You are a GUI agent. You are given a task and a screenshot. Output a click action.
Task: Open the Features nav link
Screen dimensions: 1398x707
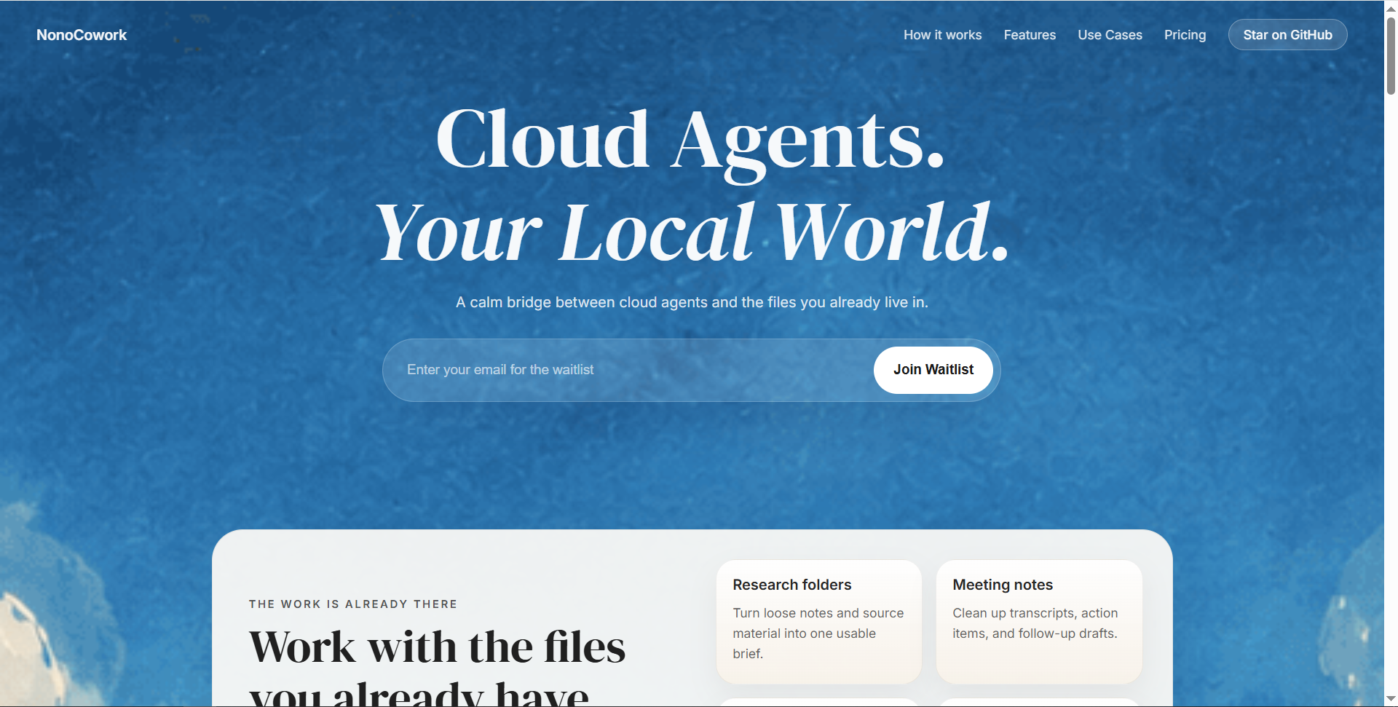(1030, 35)
